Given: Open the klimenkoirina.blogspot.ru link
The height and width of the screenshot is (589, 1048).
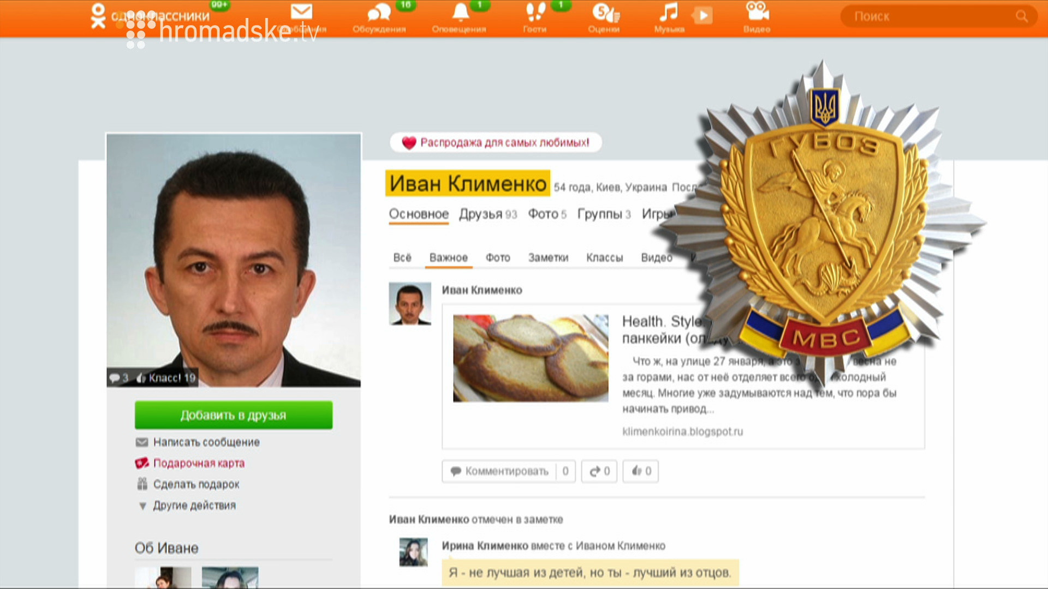Looking at the screenshot, I should [682, 431].
